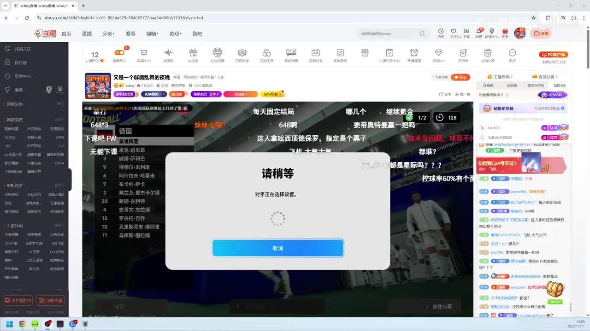Viewport: 590px width, 331px height.
Task: Click the 取消 cancel button in dialog
Action: point(278,248)
